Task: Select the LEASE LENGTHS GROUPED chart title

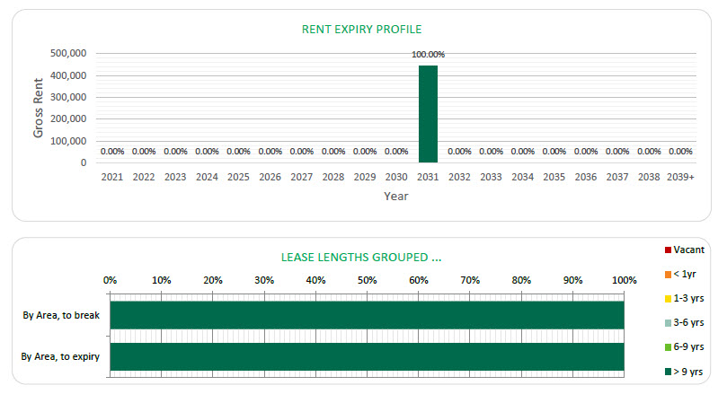Action: pos(361,257)
